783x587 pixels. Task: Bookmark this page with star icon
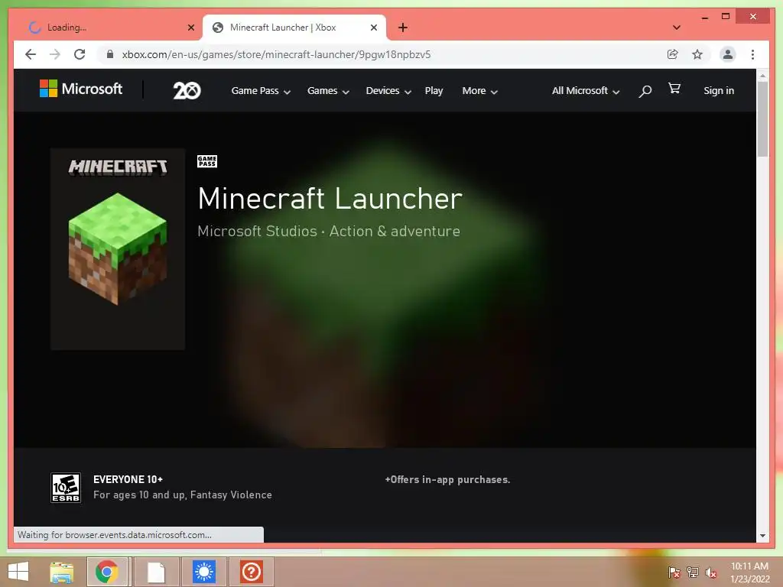(697, 54)
